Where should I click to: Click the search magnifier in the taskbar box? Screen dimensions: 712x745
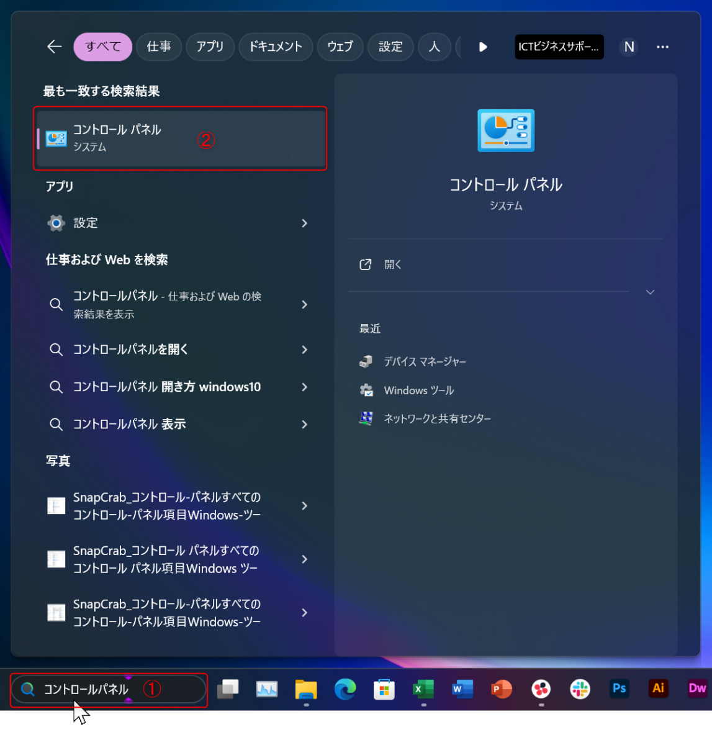[27, 689]
